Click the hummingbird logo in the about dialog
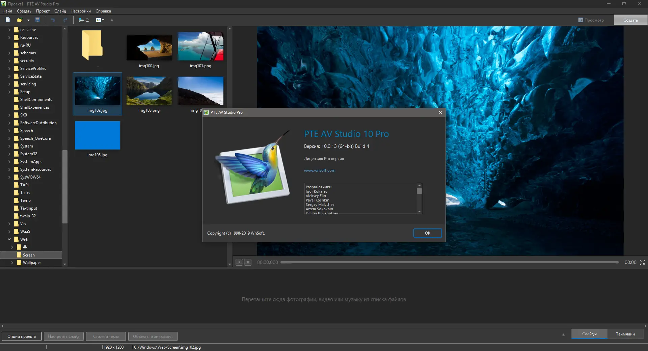The image size is (648, 351). [x=253, y=168]
